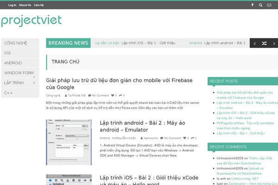
Task: Open the Liên hệ contact page
Action: tap(39, 5)
